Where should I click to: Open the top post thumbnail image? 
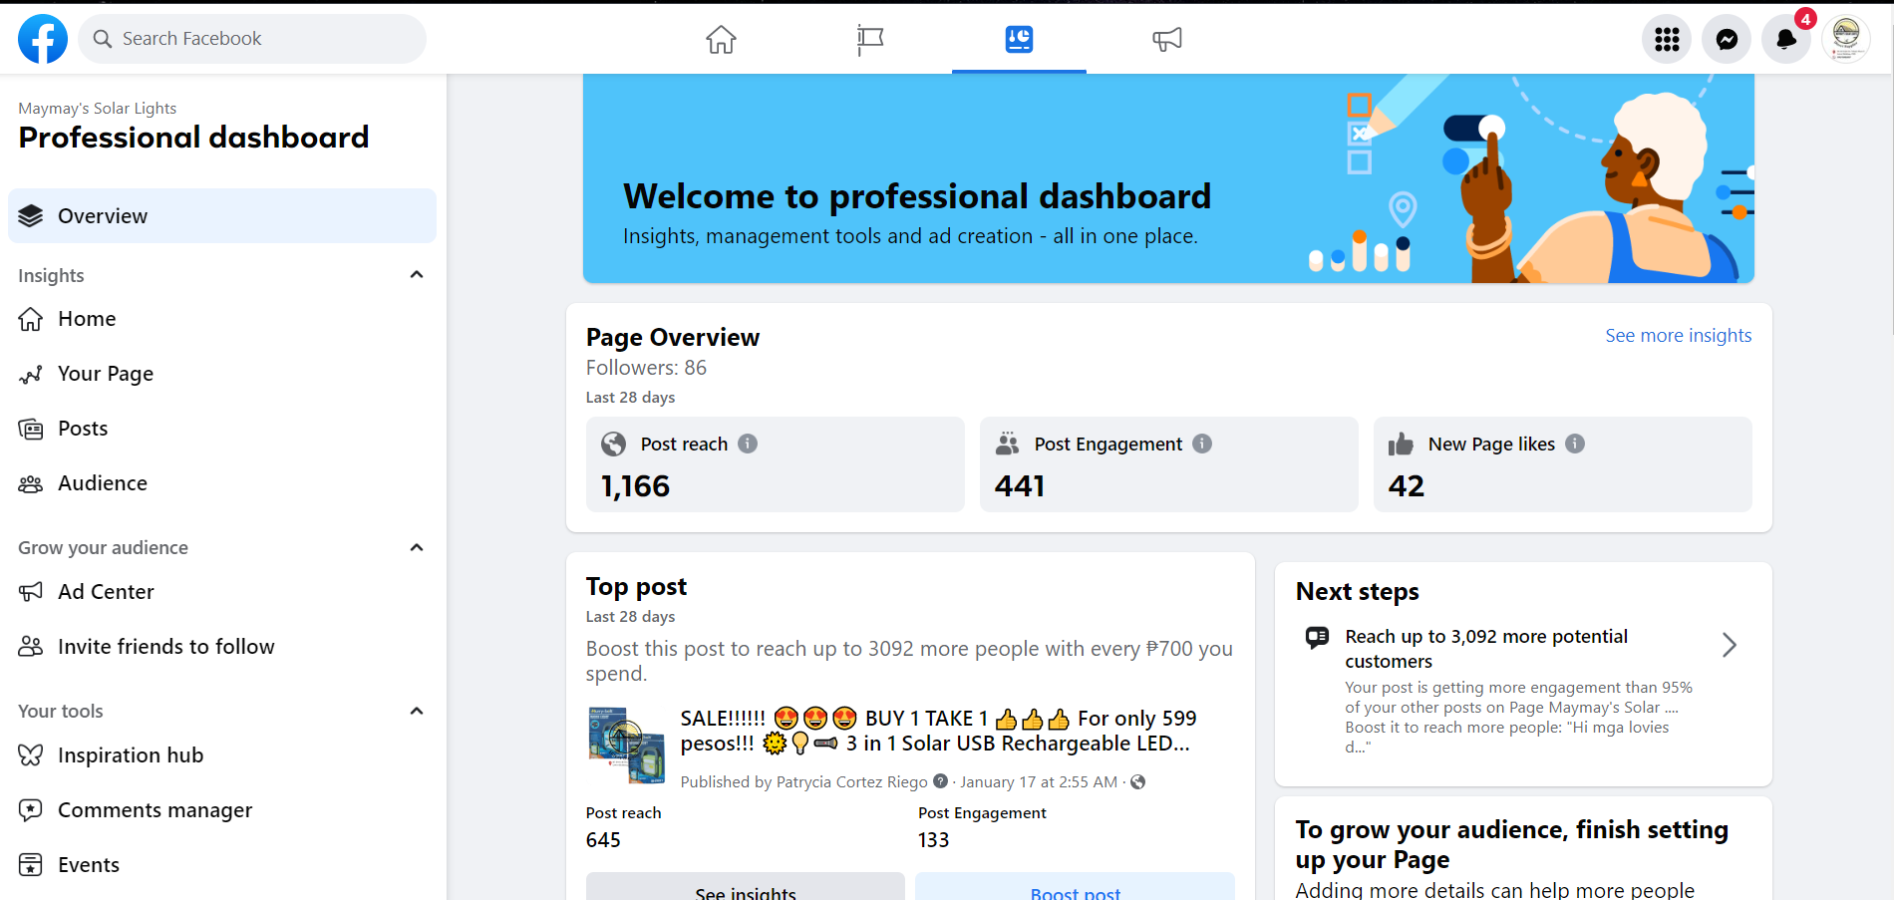tap(626, 746)
